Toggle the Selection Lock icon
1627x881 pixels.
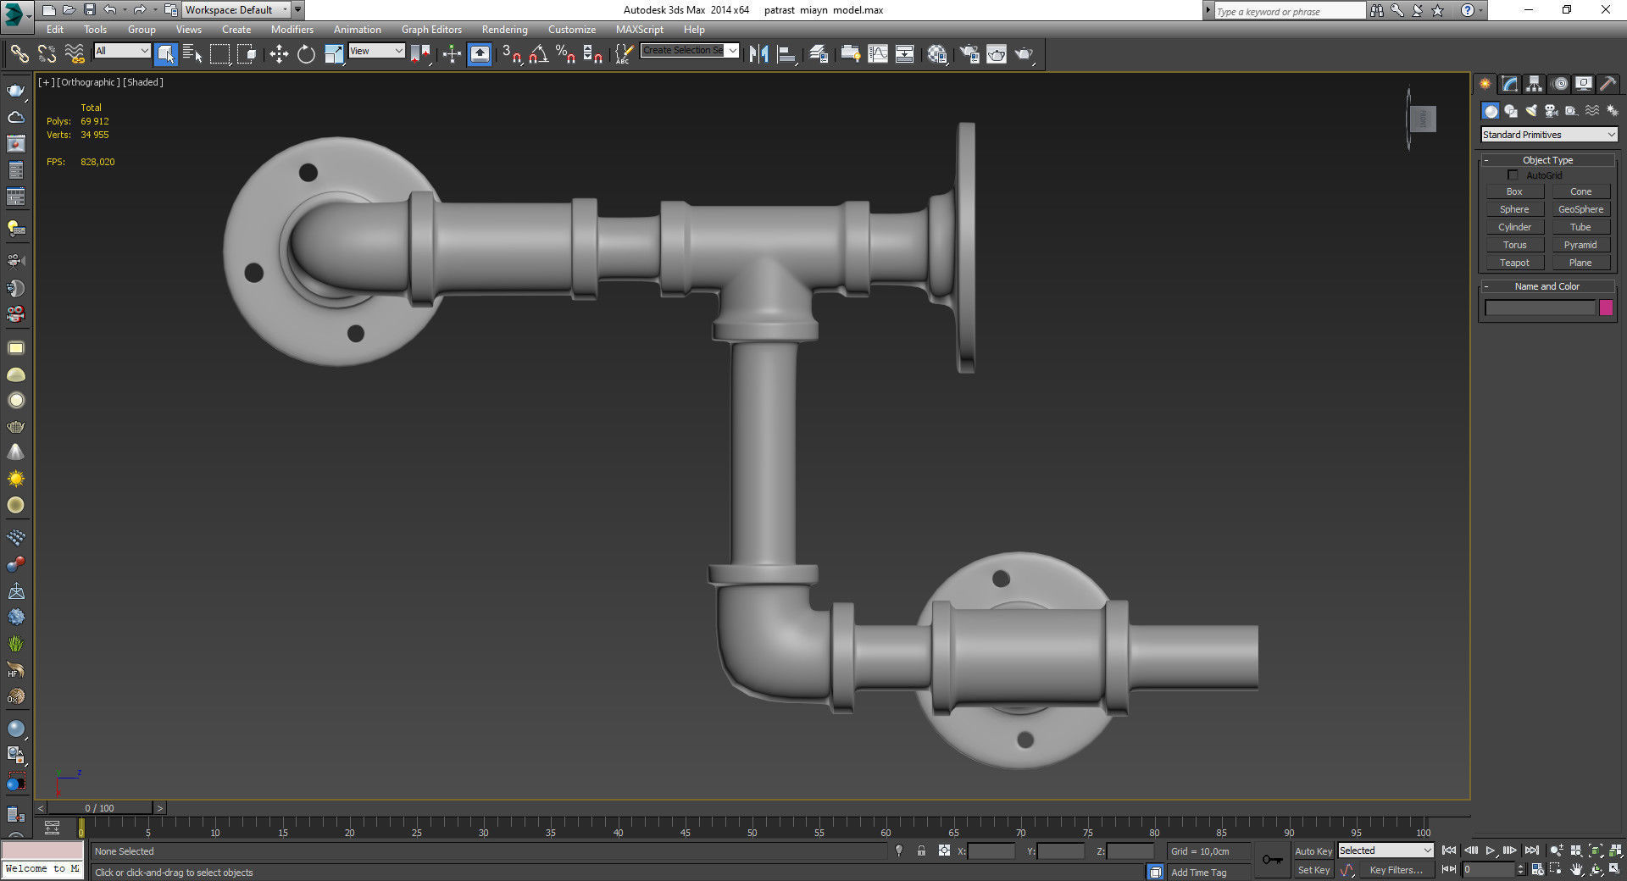(921, 851)
